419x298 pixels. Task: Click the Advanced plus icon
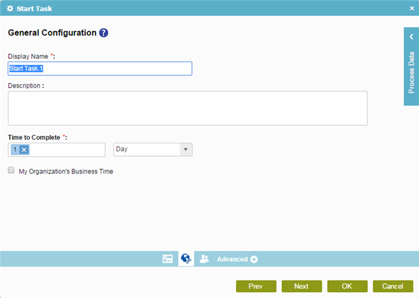click(254, 259)
